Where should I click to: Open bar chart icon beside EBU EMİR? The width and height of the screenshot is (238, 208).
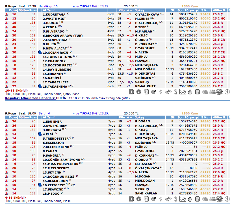coord(7,122)
